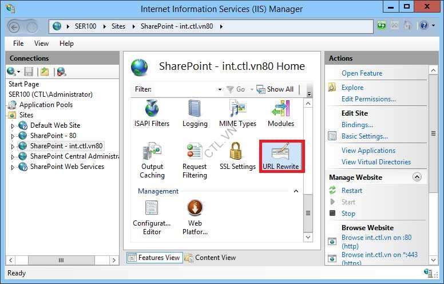Click Sites in the address breadcrumb
This screenshot has width=444, height=284.
tap(118, 26)
